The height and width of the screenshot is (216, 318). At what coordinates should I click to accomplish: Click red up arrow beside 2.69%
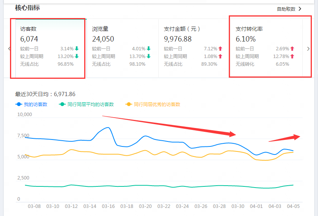tap(292, 48)
